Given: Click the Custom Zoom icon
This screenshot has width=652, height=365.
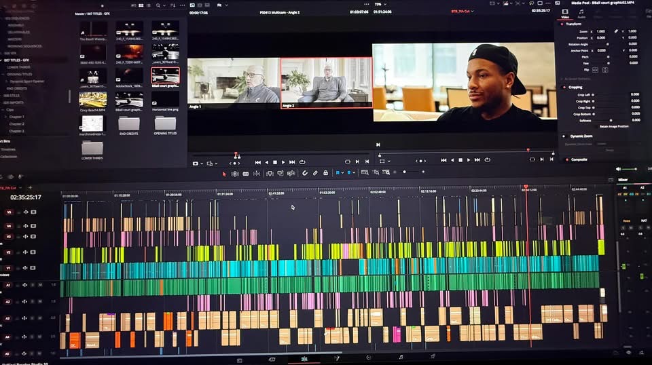Looking at the screenshot, I should 386,172.
